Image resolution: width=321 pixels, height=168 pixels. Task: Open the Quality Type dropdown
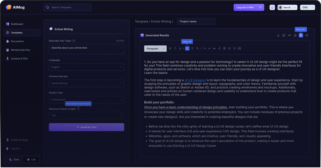86,100
